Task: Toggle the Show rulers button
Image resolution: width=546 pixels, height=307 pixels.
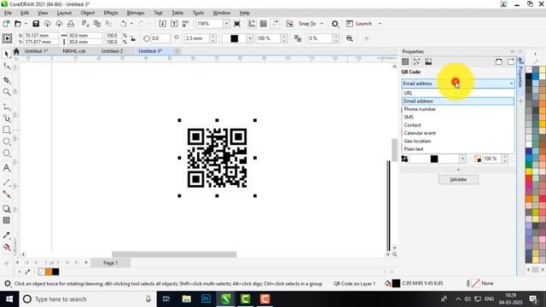Action: 252,24
